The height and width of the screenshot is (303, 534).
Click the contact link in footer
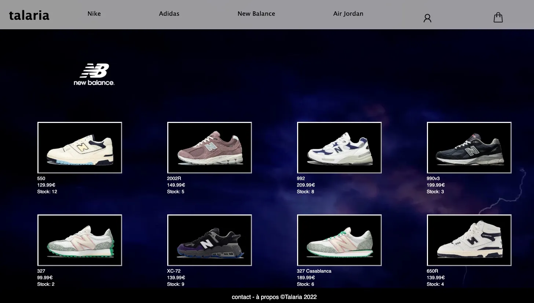[241, 297]
